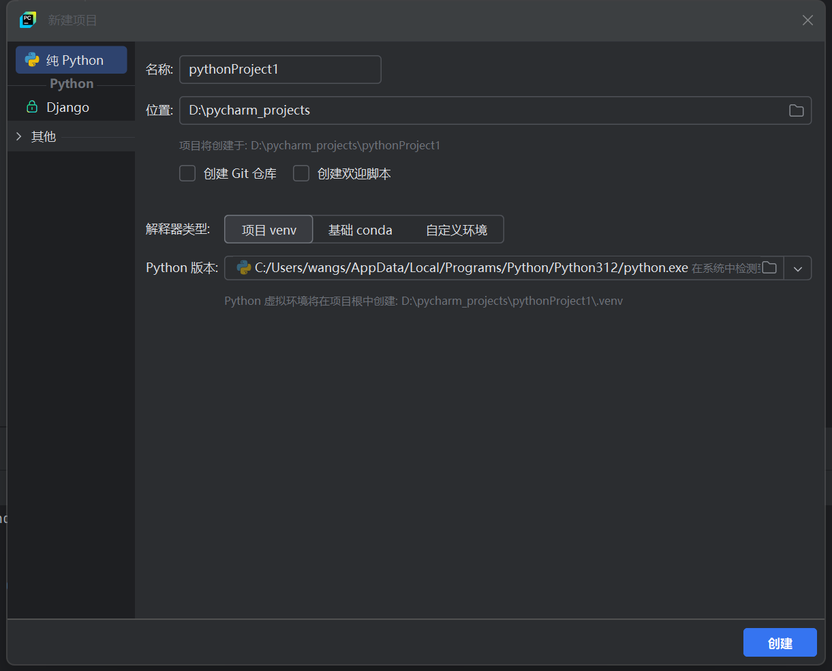Click the 名称 field containing pythonProject1
Image resolution: width=832 pixels, height=671 pixels.
tap(280, 70)
